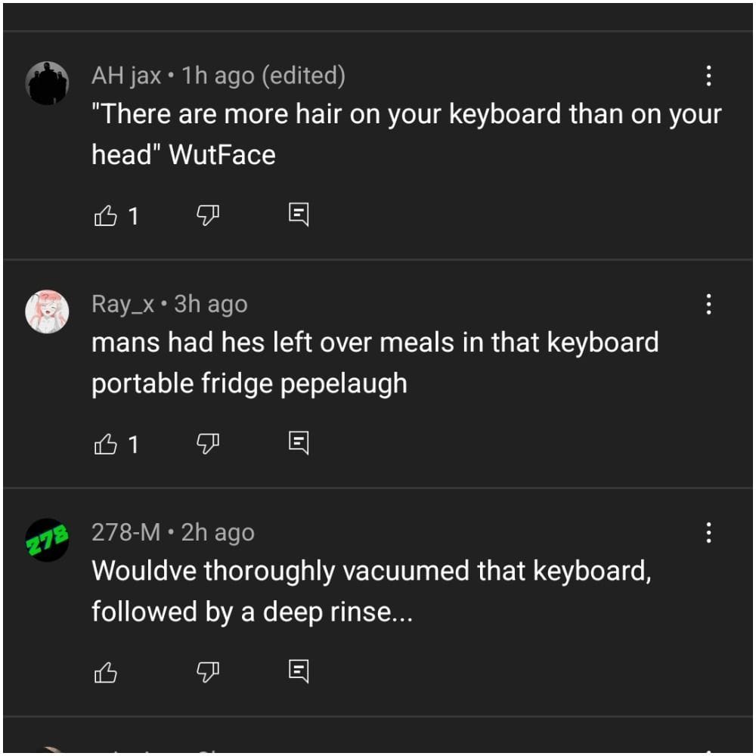Like Ray_x's comment about leftover meals
Viewport: 756px width, 756px height.
coord(106,444)
